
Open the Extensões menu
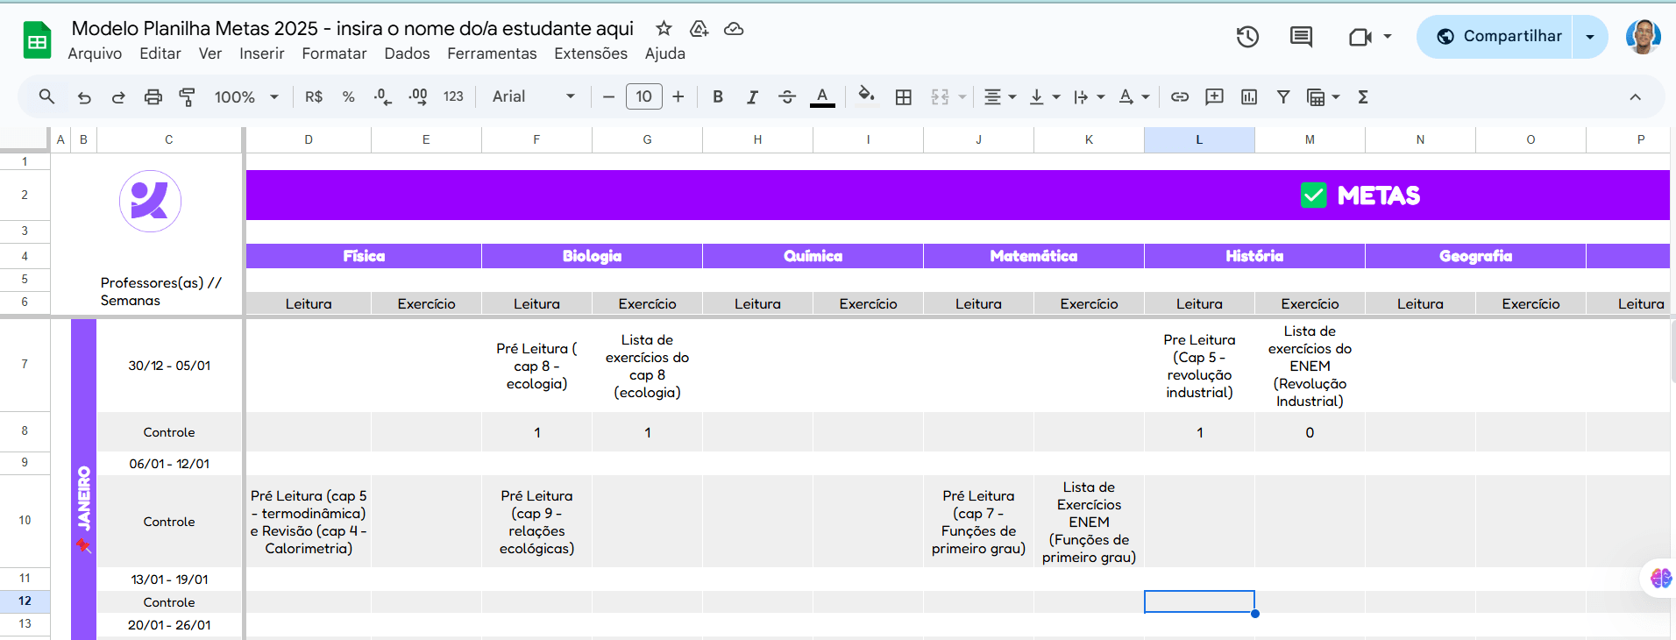(x=591, y=53)
